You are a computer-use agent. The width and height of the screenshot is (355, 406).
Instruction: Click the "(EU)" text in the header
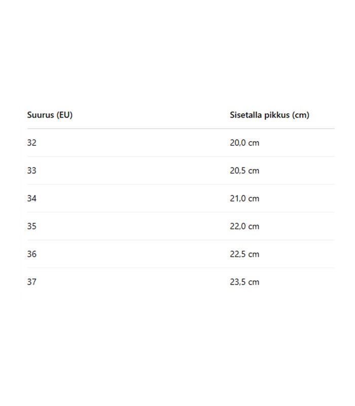coord(65,115)
